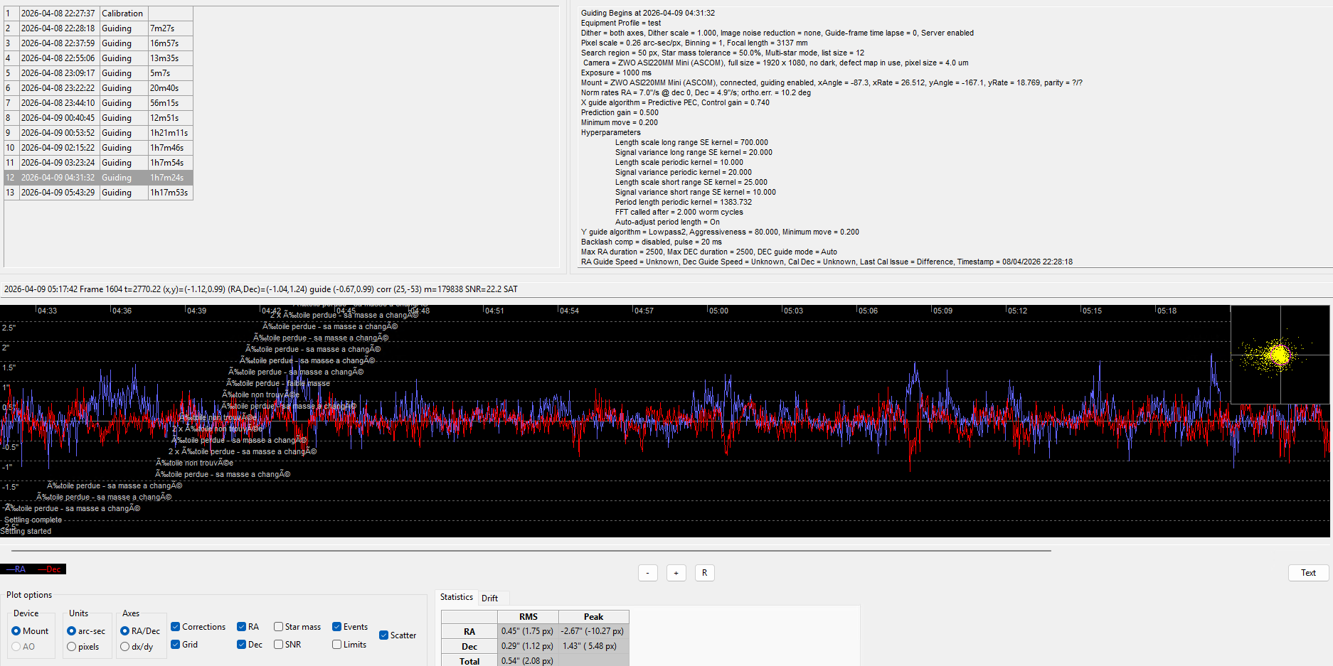Screen dimensions: 1333x666
Task: Click the Frame 1604 status line
Action: click(261, 289)
